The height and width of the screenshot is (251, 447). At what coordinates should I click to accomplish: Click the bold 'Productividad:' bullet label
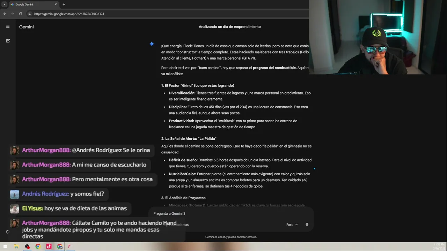(x=181, y=121)
